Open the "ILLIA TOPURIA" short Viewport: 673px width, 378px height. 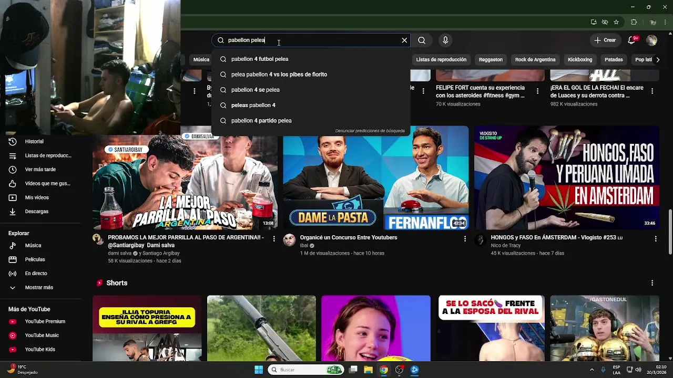tap(147, 328)
